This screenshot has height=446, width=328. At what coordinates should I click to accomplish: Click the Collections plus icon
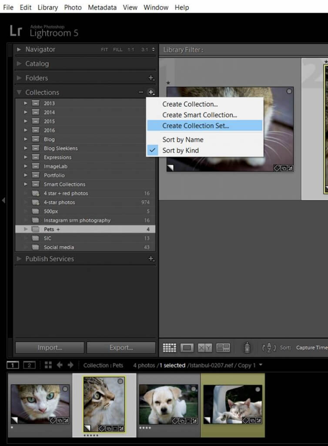pyautogui.click(x=151, y=92)
